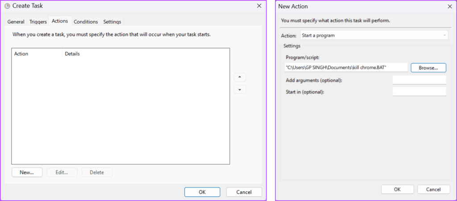Close the New Action dialog window
Image resolution: width=457 pixels, height=201 pixels.
449,6
